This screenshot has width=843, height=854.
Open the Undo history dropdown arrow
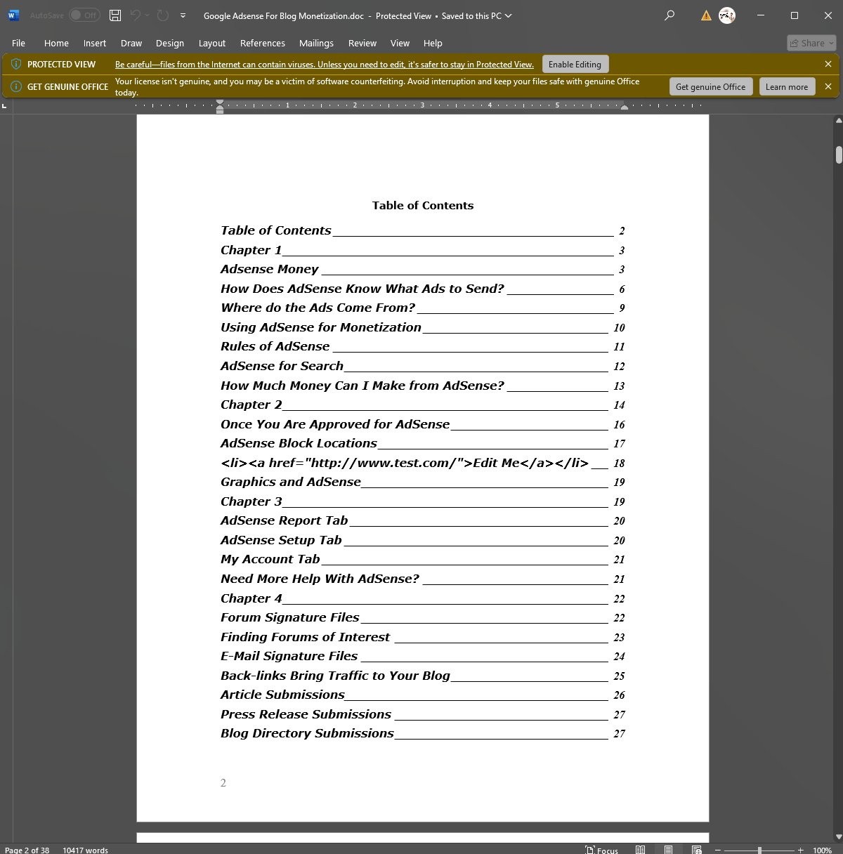pos(148,15)
